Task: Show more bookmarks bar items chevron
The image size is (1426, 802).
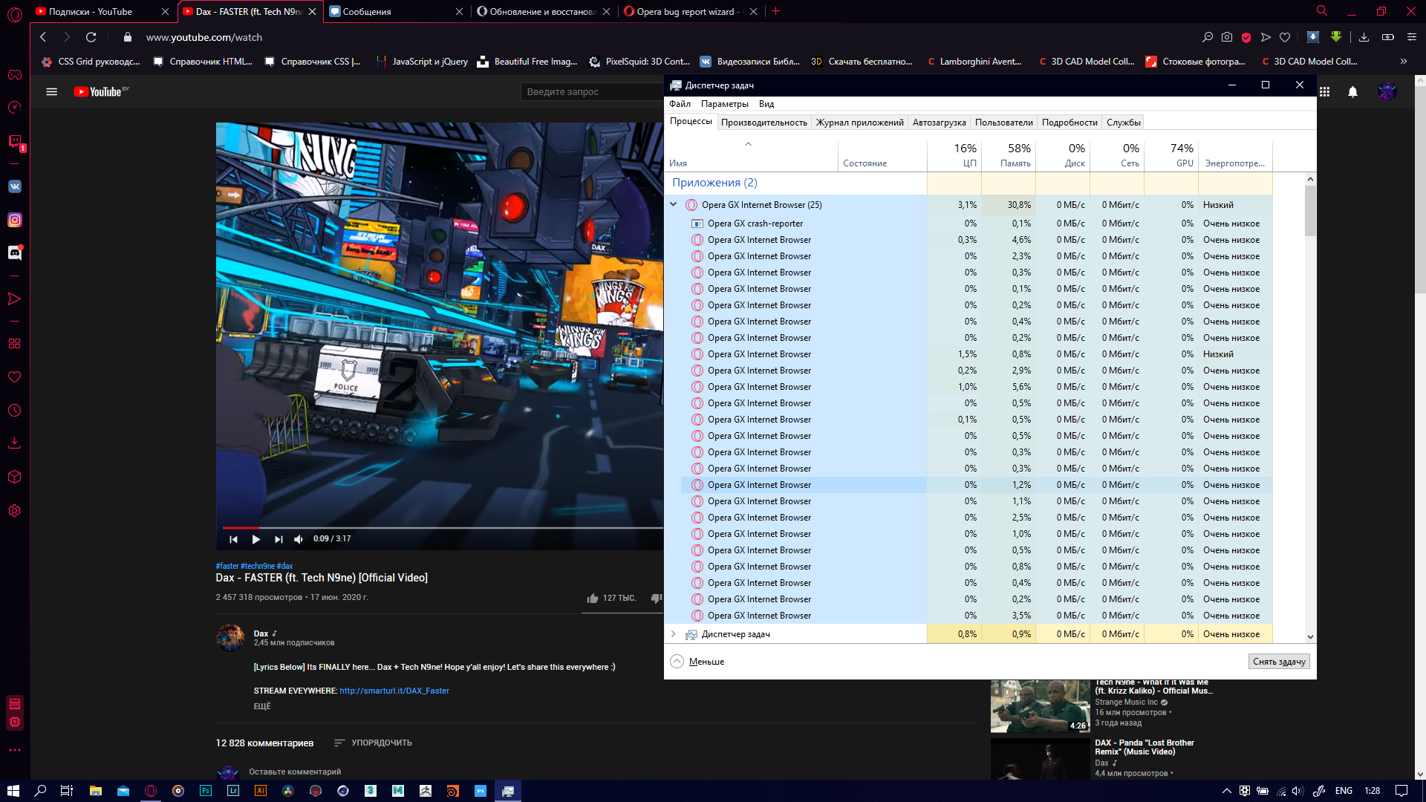Action: point(1404,62)
